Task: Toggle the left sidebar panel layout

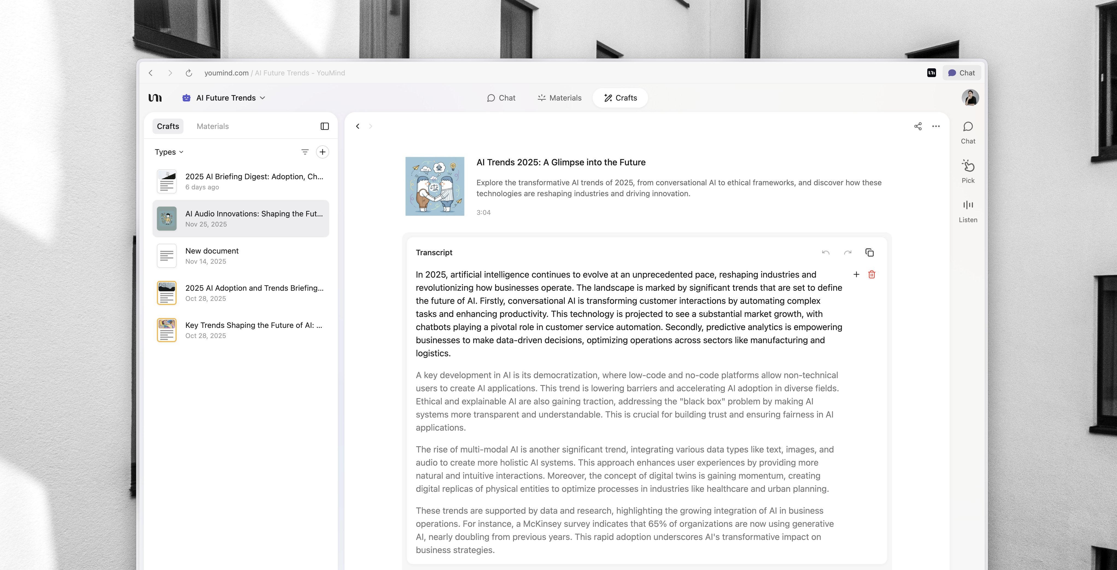Action: tap(324, 126)
